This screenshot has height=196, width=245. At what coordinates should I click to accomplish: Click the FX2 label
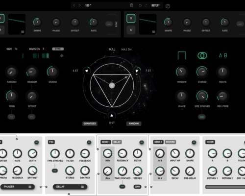[x=51, y=142]
